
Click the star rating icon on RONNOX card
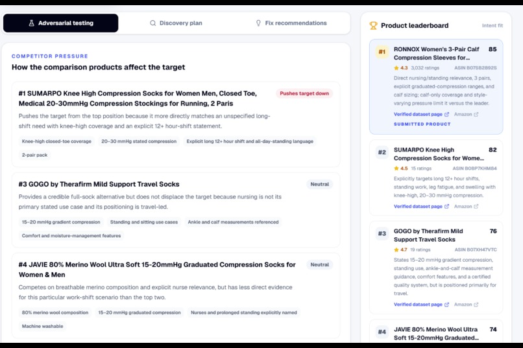click(396, 68)
